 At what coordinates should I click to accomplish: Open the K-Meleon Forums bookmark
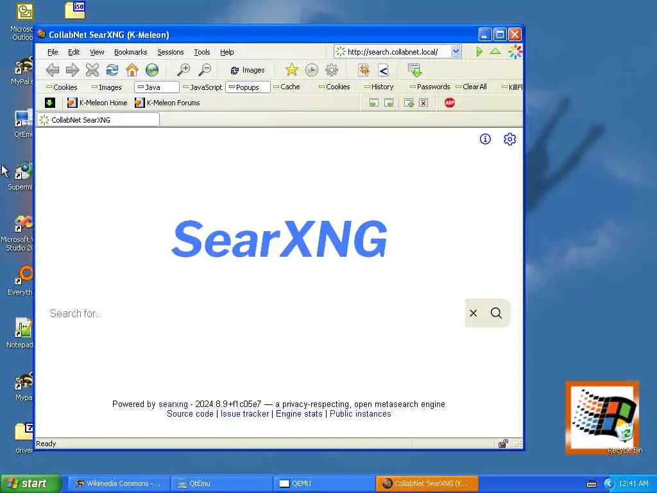click(x=167, y=103)
